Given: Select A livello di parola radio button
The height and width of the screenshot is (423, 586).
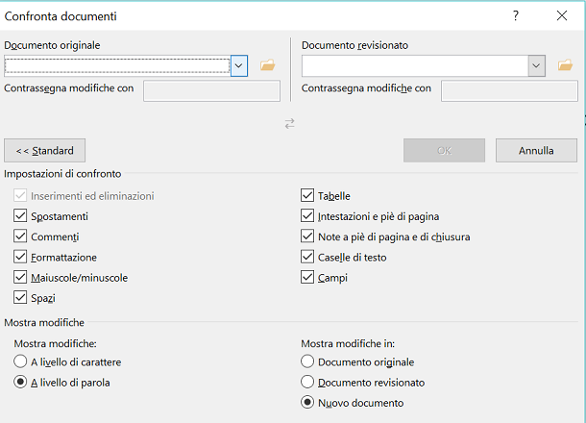Looking at the screenshot, I should tap(20, 382).
